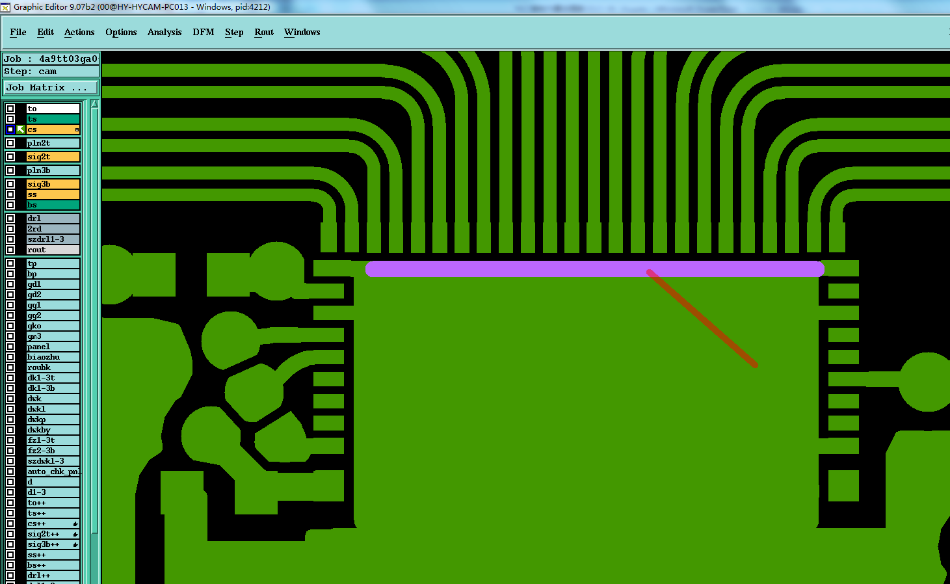Open the Job Matrix ... button

tap(51, 87)
